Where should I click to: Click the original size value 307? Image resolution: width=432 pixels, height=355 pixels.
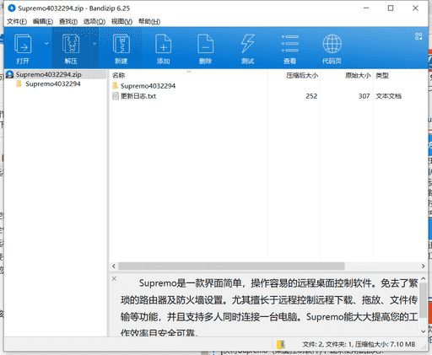364,96
